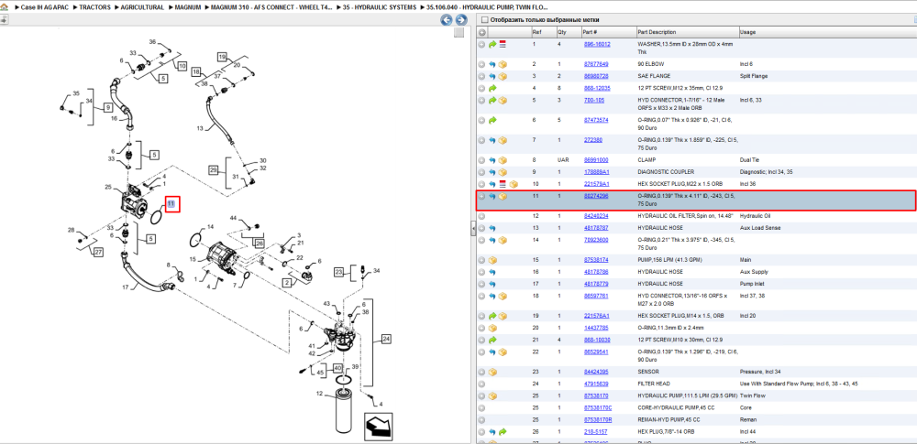The height and width of the screenshot is (444, 917).
Task: Click the box icon in the 14437785 O-RING row
Action: pyautogui.click(x=492, y=328)
